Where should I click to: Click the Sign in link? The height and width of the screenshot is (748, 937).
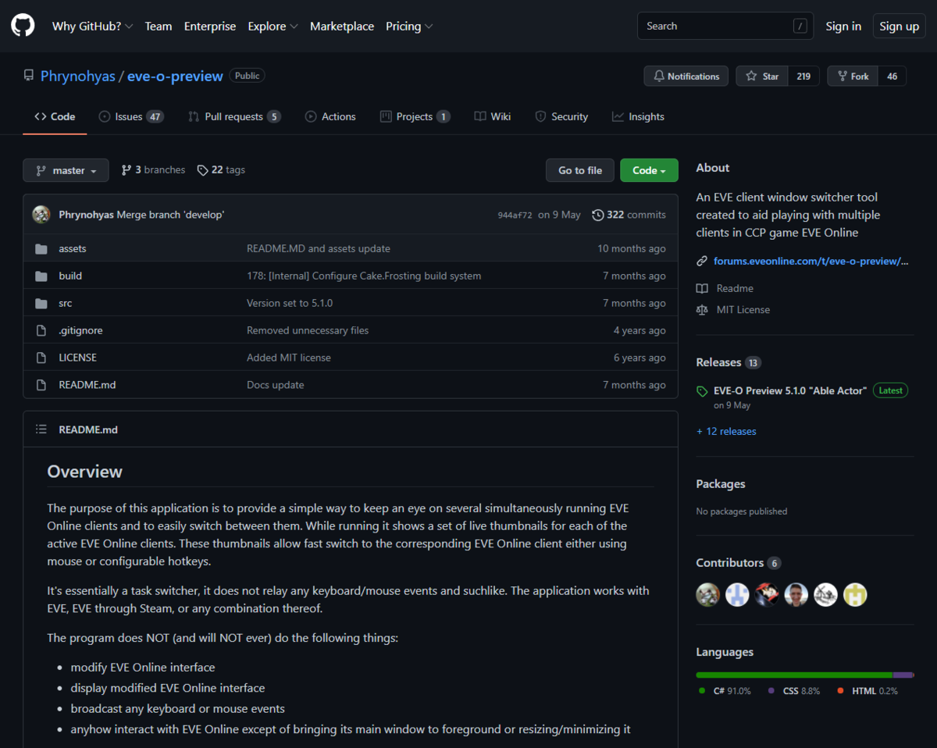(x=843, y=26)
